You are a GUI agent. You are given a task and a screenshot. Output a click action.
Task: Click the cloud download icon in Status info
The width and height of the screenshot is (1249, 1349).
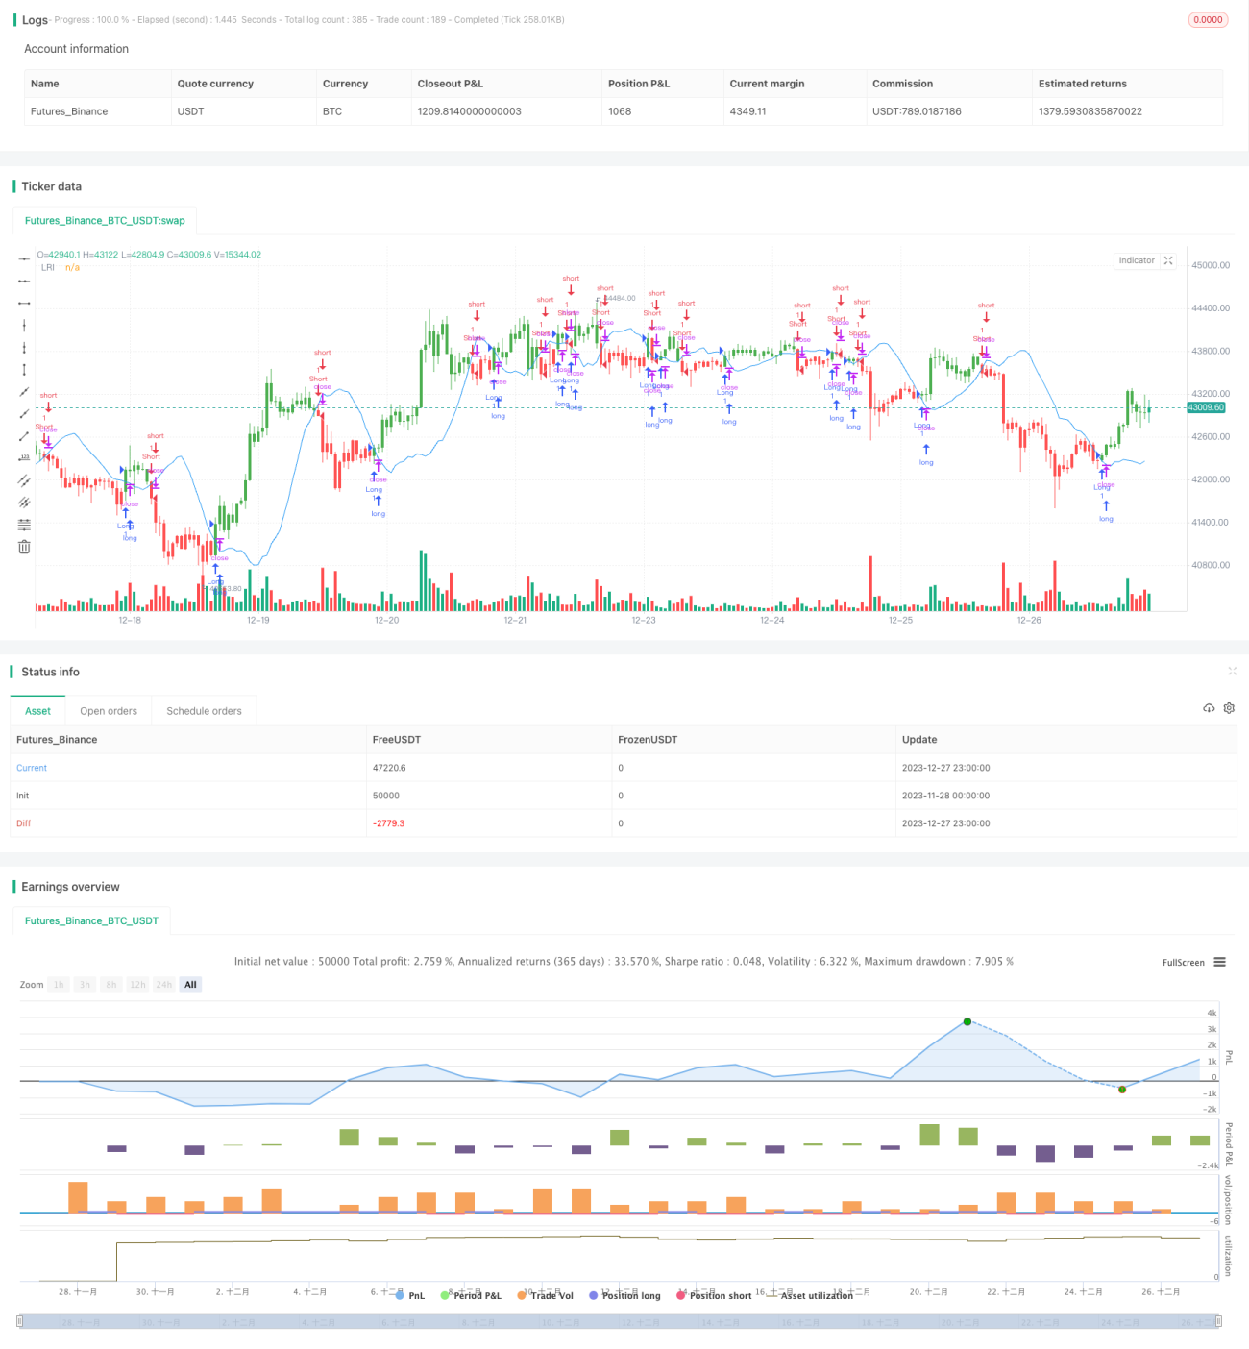click(1209, 708)
